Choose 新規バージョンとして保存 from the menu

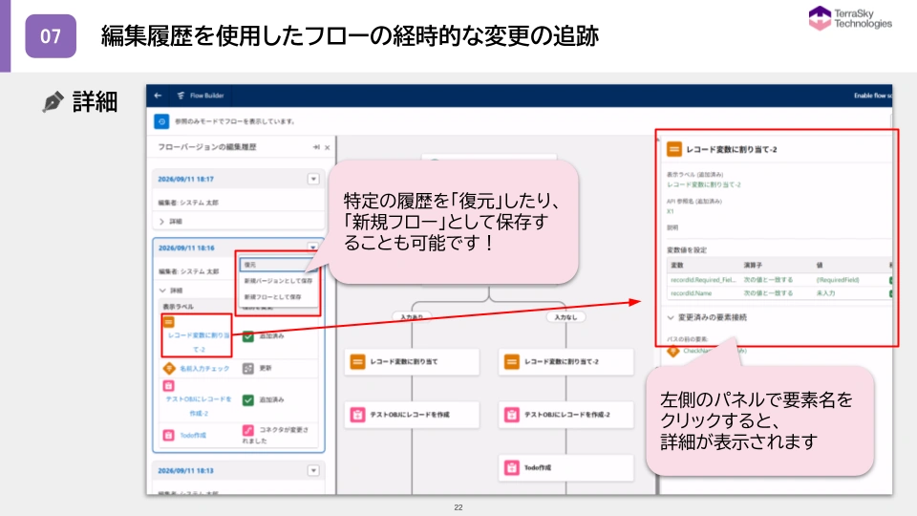coord(278,281)
